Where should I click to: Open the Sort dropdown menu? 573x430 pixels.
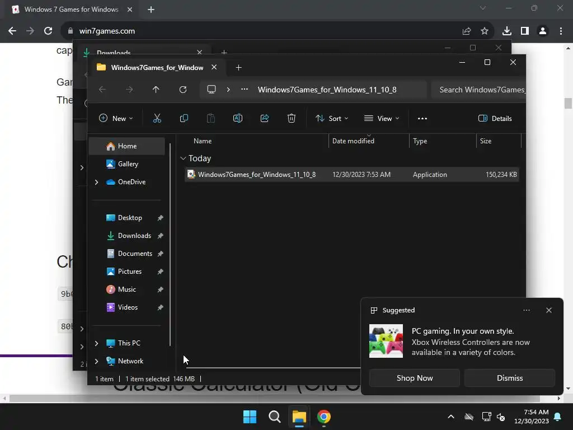(332, 118)
